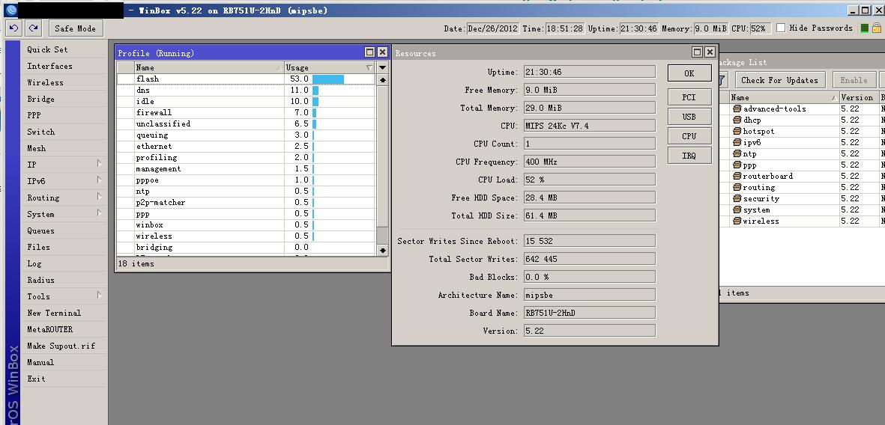Viewport: 885px width, 425px height.
Task: Select ppp package icon
Action: 737,165
